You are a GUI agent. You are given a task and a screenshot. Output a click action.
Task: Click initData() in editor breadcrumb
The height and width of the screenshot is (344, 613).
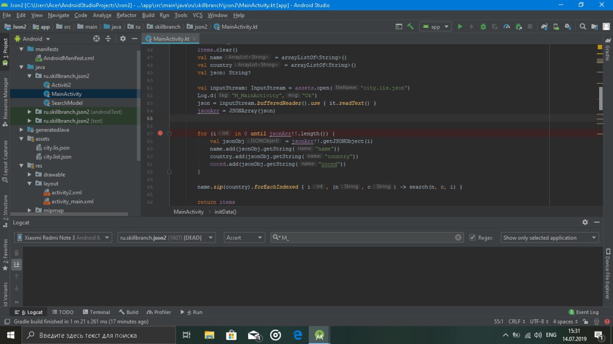[226, 211]
